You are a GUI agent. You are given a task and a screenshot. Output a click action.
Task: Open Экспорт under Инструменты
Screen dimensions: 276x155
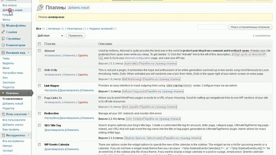[x=8, y=151]
